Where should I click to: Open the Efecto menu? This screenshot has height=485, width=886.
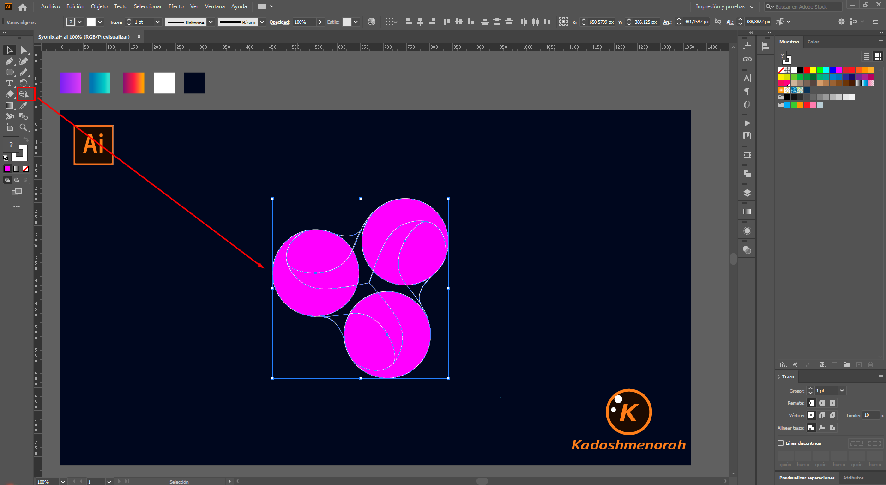click(x=176, y=6)
